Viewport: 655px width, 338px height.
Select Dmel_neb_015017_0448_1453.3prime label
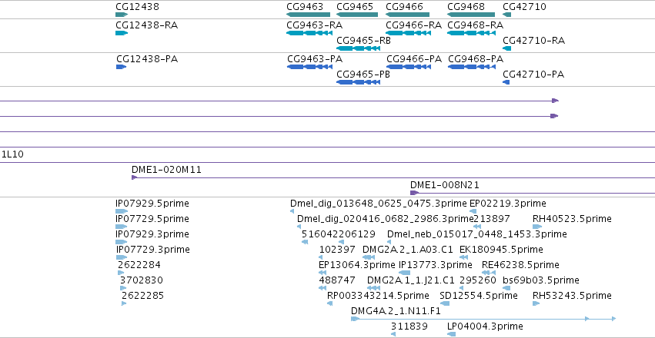click(x=477, y=234)
